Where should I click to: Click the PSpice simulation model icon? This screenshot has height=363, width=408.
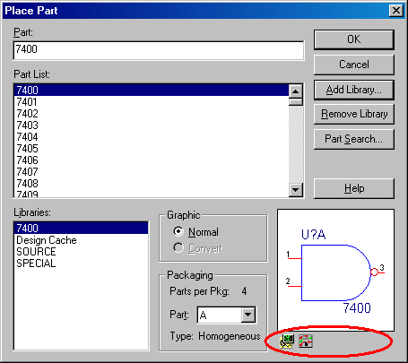287,341
